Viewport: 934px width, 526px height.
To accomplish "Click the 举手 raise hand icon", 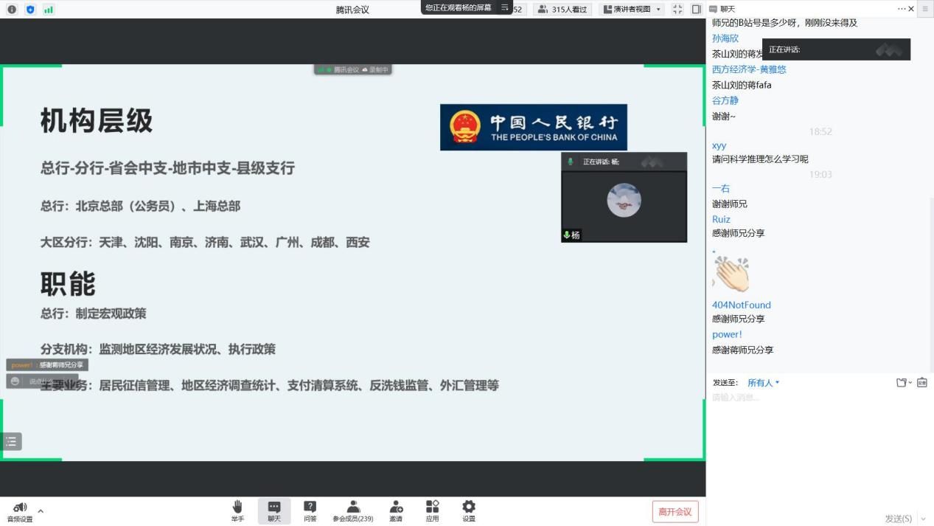I will 237,511.
